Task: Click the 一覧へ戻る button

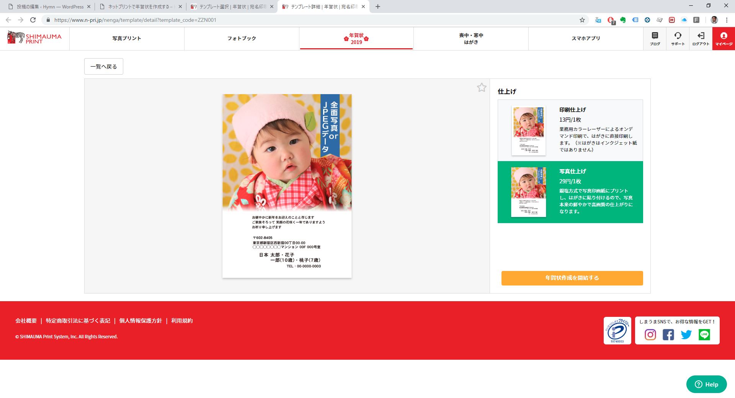Action: 104,67
